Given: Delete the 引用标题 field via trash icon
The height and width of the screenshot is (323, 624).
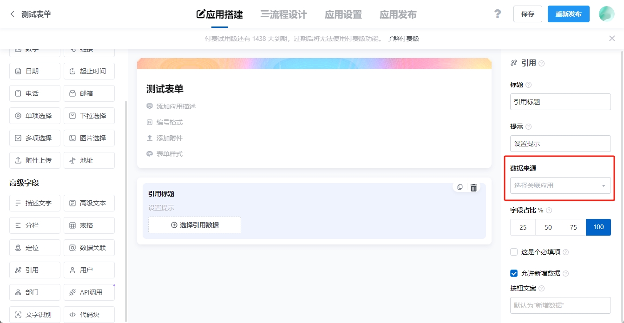Looking at the screenshot, I should (x=473, y=186).
